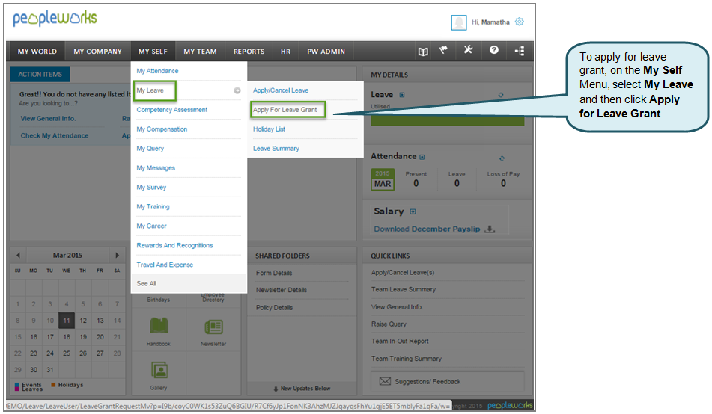Click the Suggestions/Feedback envelope icon
This screenshot has height=414, width=712.
[385, 381]
